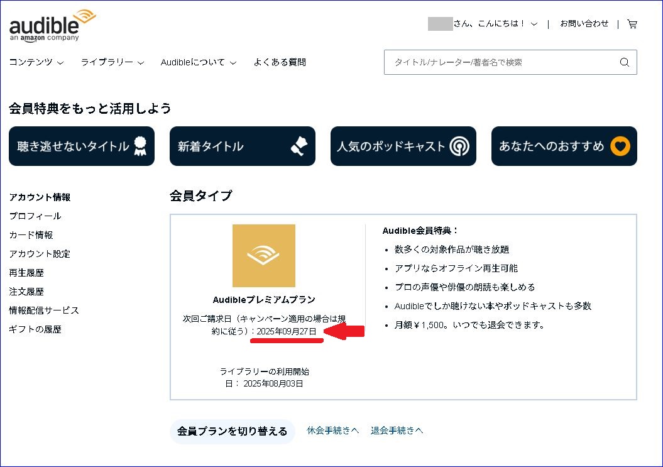This screenshot has width=663, height=467.
Task: Expand the Audibleについて dropdown menu
Action: 199,62
